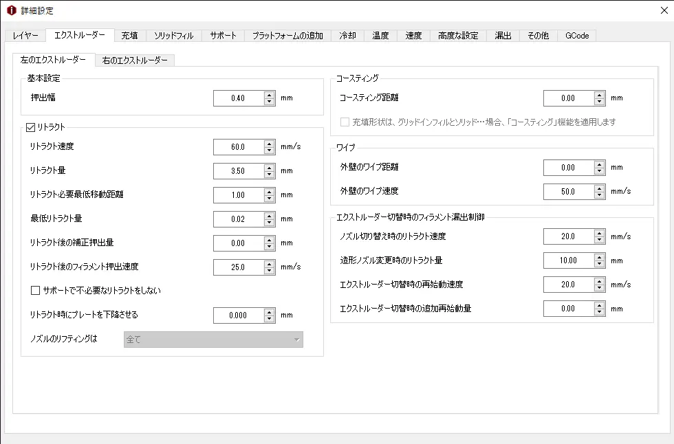Toggle the リトラクト checkbox
Screen dimensions: 674x444
click(x=30, y=127)
